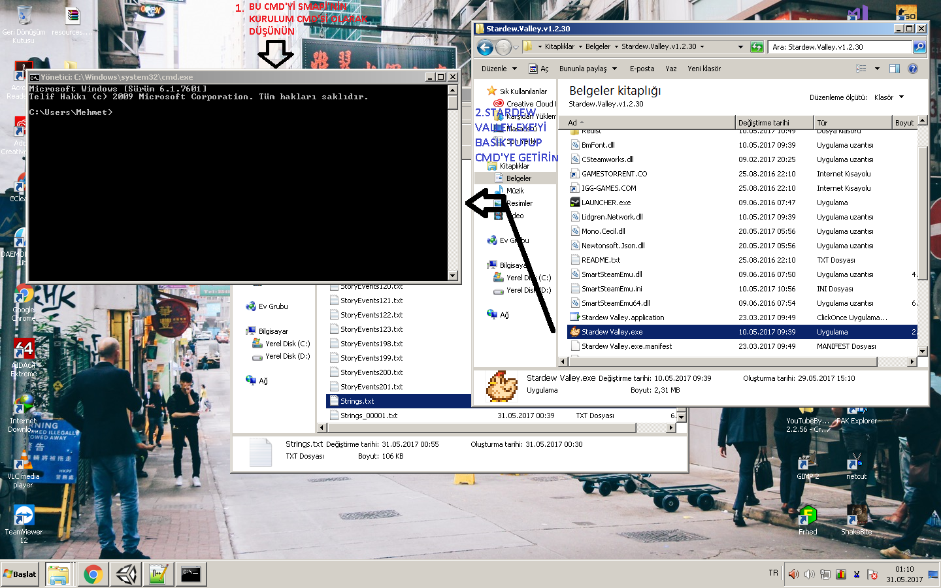Sort by the Tür column header
Screen dimensions: 941x588
click(x=853, y=123)
